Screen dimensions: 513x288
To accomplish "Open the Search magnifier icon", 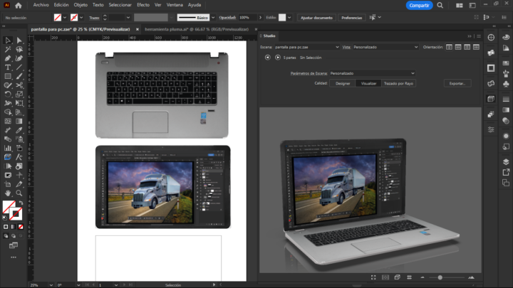I will [x=440, y=5].
